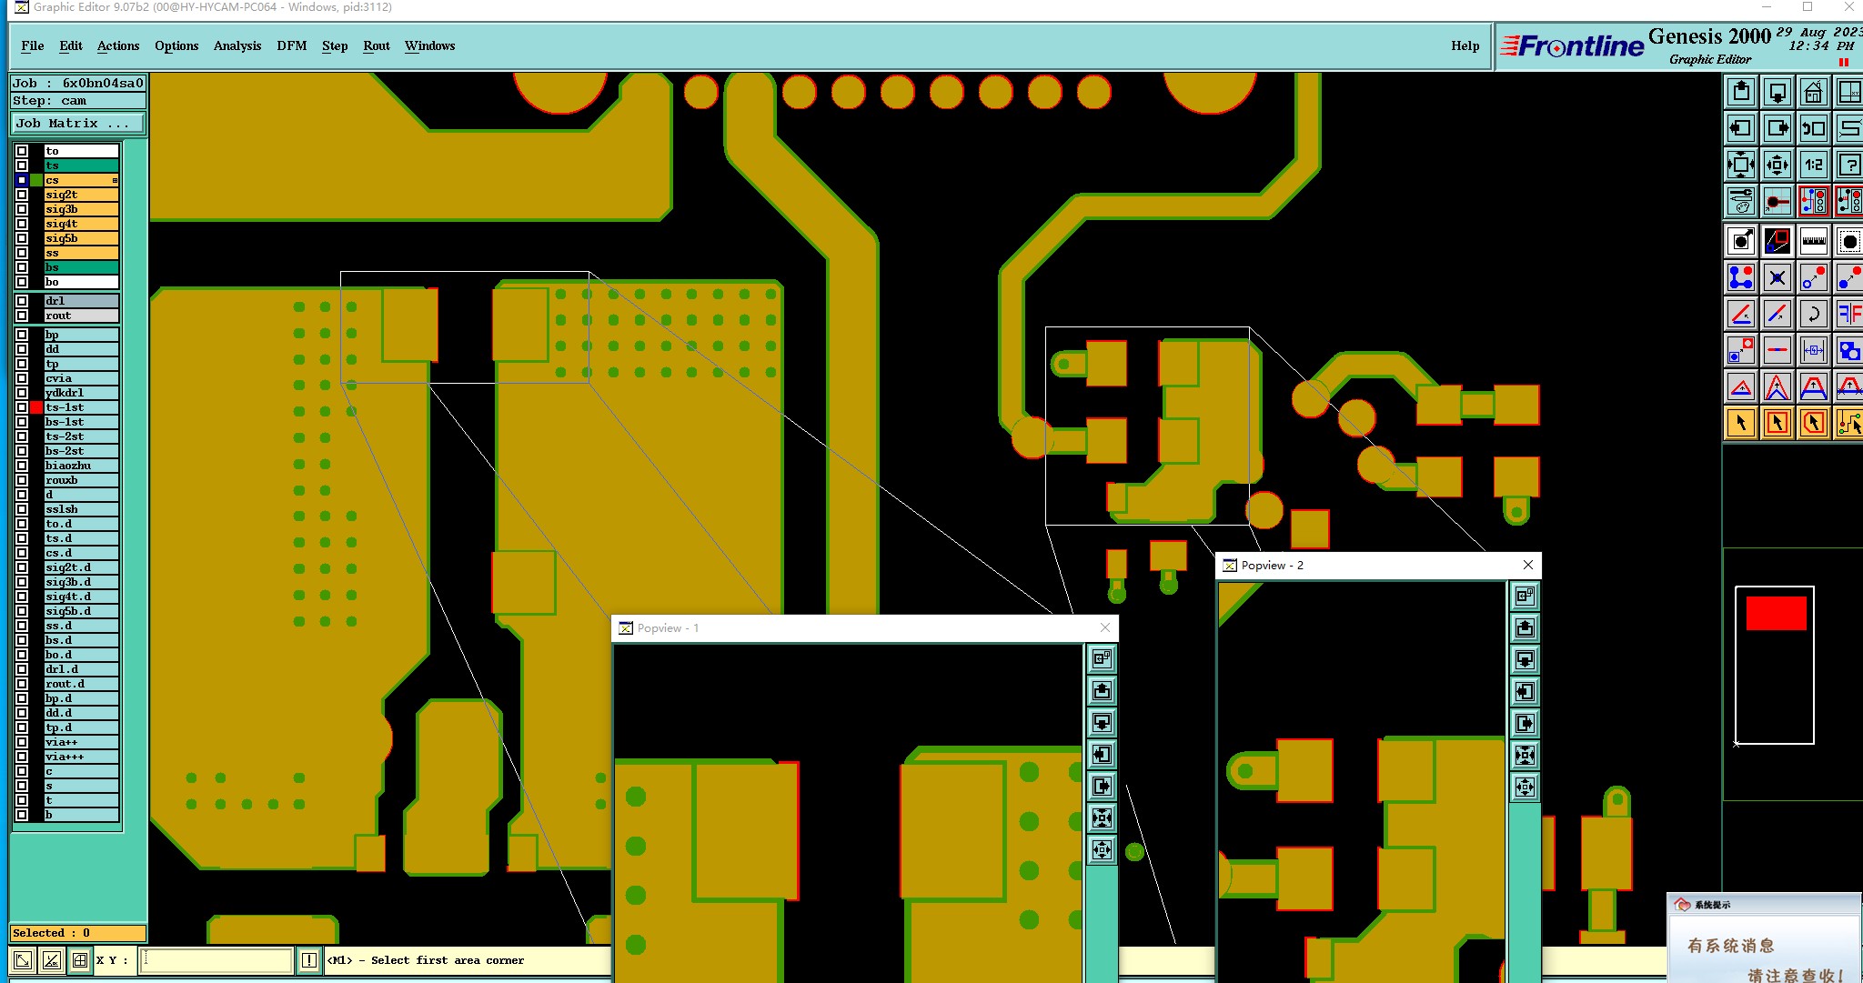
Task: Click the X Y coordinate input field
Action: pyautogui.click(x=217, y=960)
